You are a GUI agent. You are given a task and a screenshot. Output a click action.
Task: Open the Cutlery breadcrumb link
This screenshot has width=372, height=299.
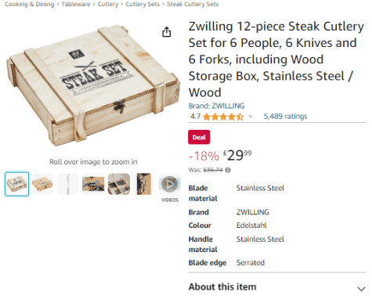(108, 4)
